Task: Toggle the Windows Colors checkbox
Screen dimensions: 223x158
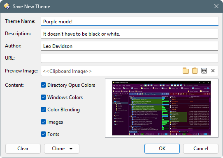Action: pos(43,97)
